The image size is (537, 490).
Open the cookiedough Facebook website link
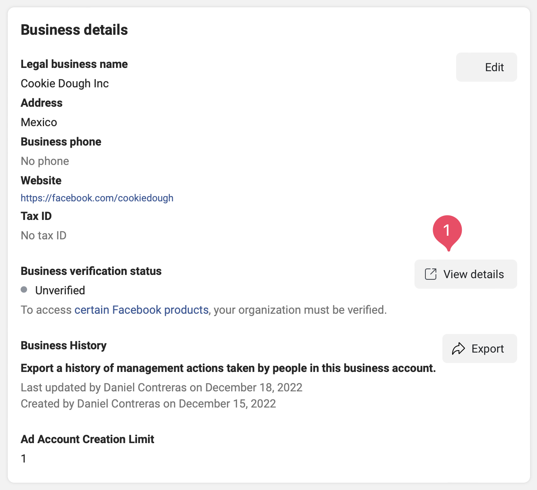click(97, 198)
